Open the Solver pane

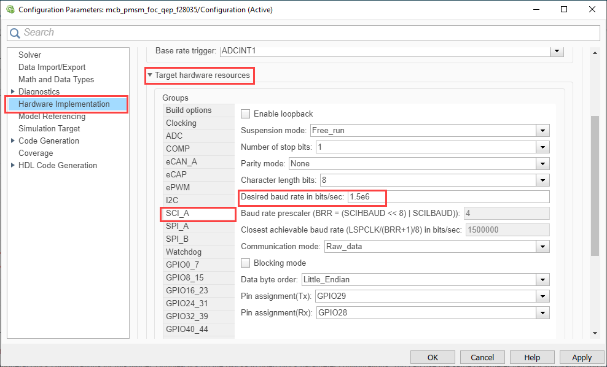point(30,55)
